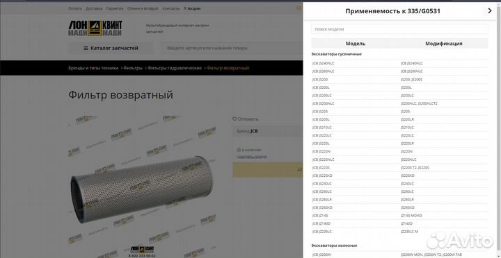Focus the article or product name search field
The image size is (501, 258).
pos(232,48)
